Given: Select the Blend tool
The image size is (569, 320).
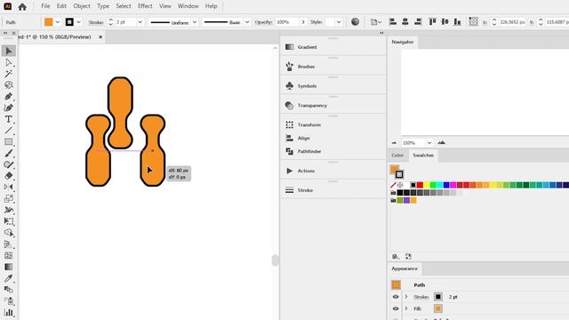Looking at the screenshot, I should tap(9, 290).
